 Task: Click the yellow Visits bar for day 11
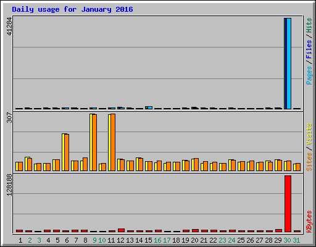(x=109, y=143)
